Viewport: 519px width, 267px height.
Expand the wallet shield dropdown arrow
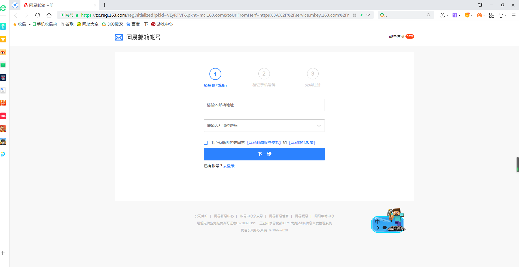[x=472, y=15]
